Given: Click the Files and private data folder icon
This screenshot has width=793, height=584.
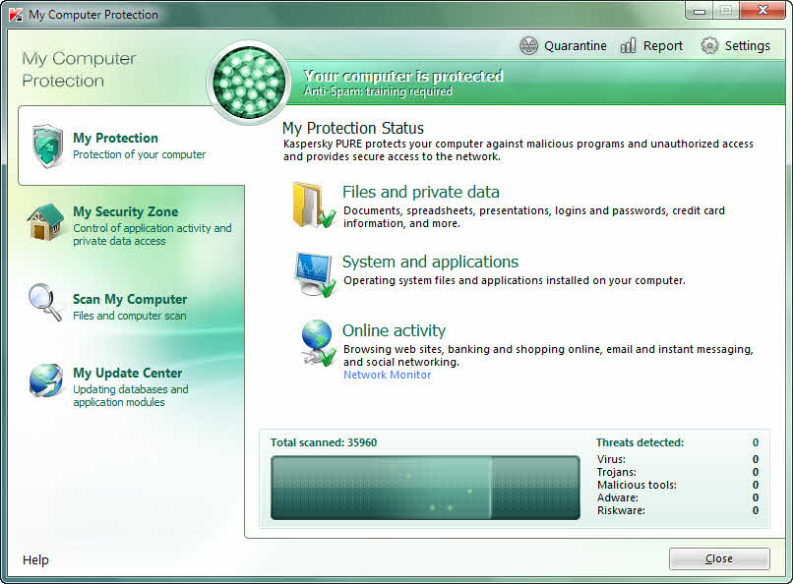Looking at the screenshot, I should point(314,205).
